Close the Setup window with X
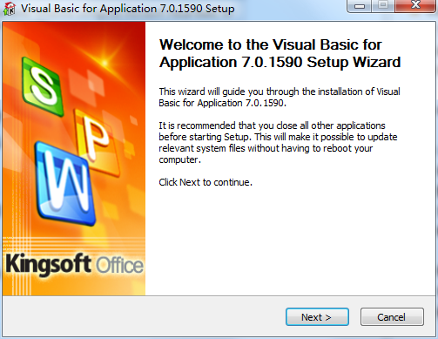 pyautogui.click(x=415, y=6)
